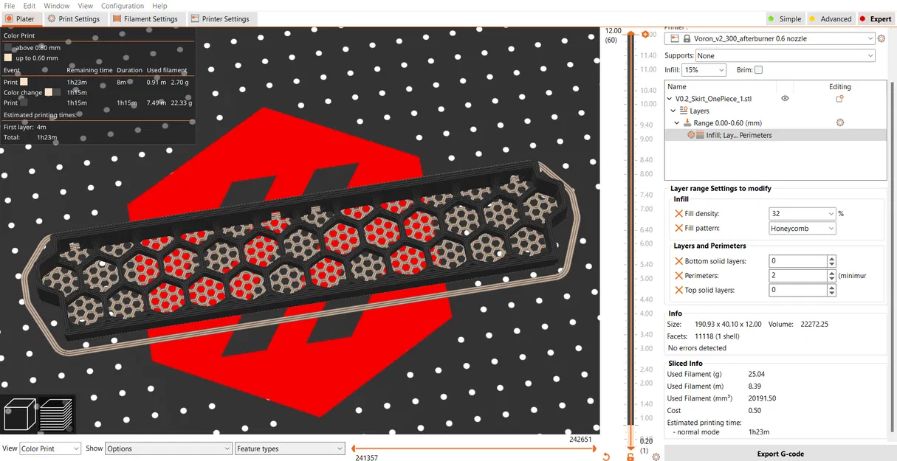This screenshot has width=897, height=461.
Task: Switch to the Filament Settings tab
Action: (145, 18)
